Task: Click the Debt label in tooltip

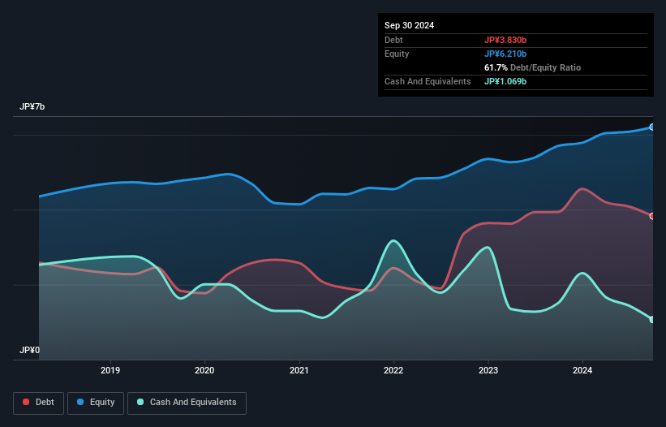Action: click(x=393, y=40)
